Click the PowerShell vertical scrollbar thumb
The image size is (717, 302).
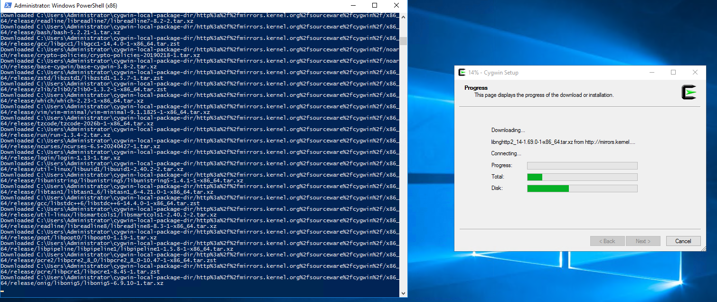click(403, 41)
